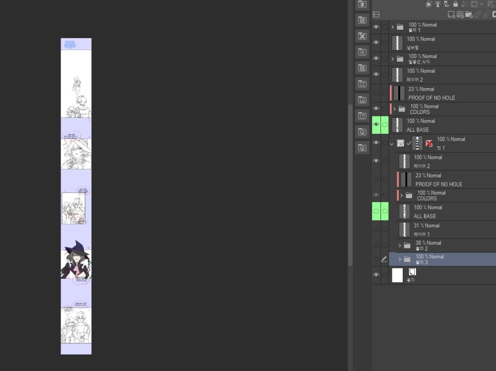This screenshot has width=496, height=371.
Task: Expand the top COLORS folder
Action: click(x=394, y=109)
